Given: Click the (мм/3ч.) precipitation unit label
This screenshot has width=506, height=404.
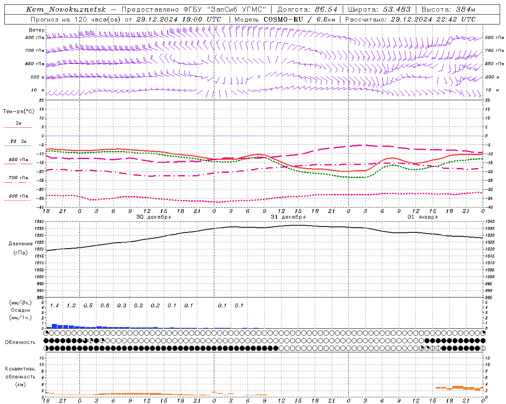Looking at the screenshot, I should [x=21, y=303].
